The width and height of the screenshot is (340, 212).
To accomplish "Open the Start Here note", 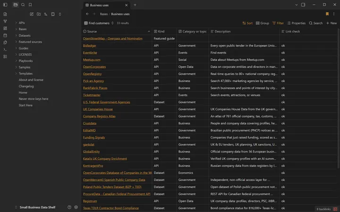I will (x=25, y=105).
